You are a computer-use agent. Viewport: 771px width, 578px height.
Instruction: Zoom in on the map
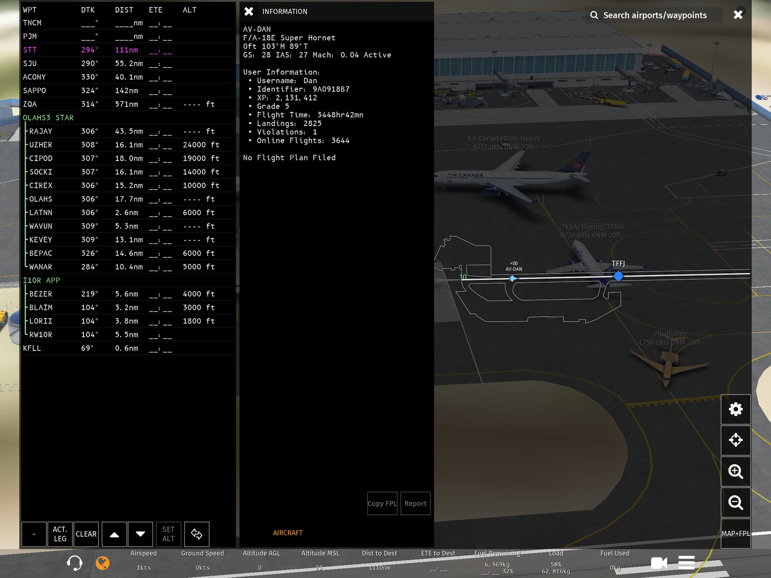click(x=735, y=471)
